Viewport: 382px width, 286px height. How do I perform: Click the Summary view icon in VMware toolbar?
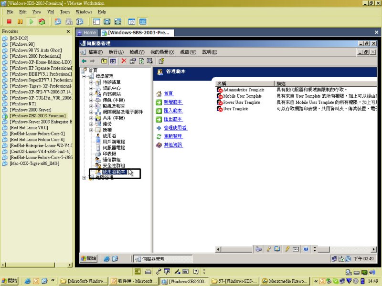pos(132,21)
